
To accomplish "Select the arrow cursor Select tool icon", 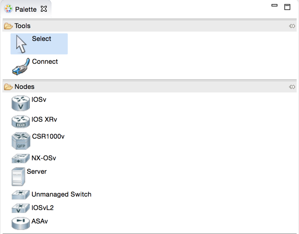I will click(x=21, y=44).
